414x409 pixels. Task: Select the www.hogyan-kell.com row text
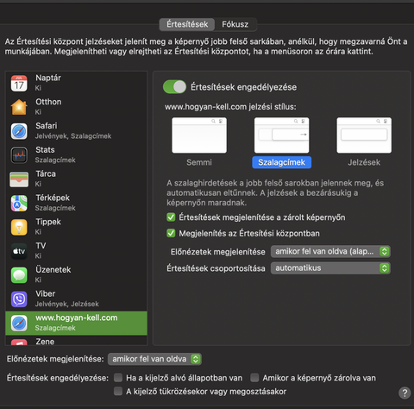(77, 318)
